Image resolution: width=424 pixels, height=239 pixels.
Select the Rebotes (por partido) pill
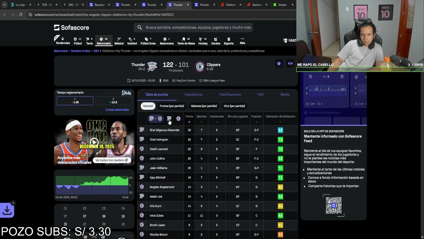point(204,106)
